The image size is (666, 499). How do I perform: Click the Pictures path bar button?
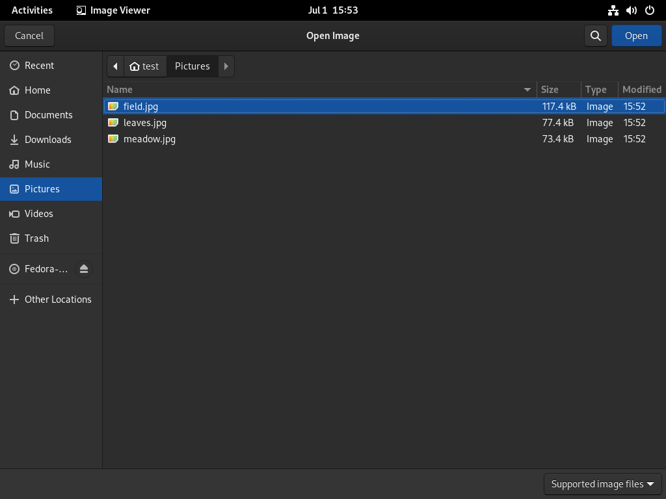[x=193, y=66]
